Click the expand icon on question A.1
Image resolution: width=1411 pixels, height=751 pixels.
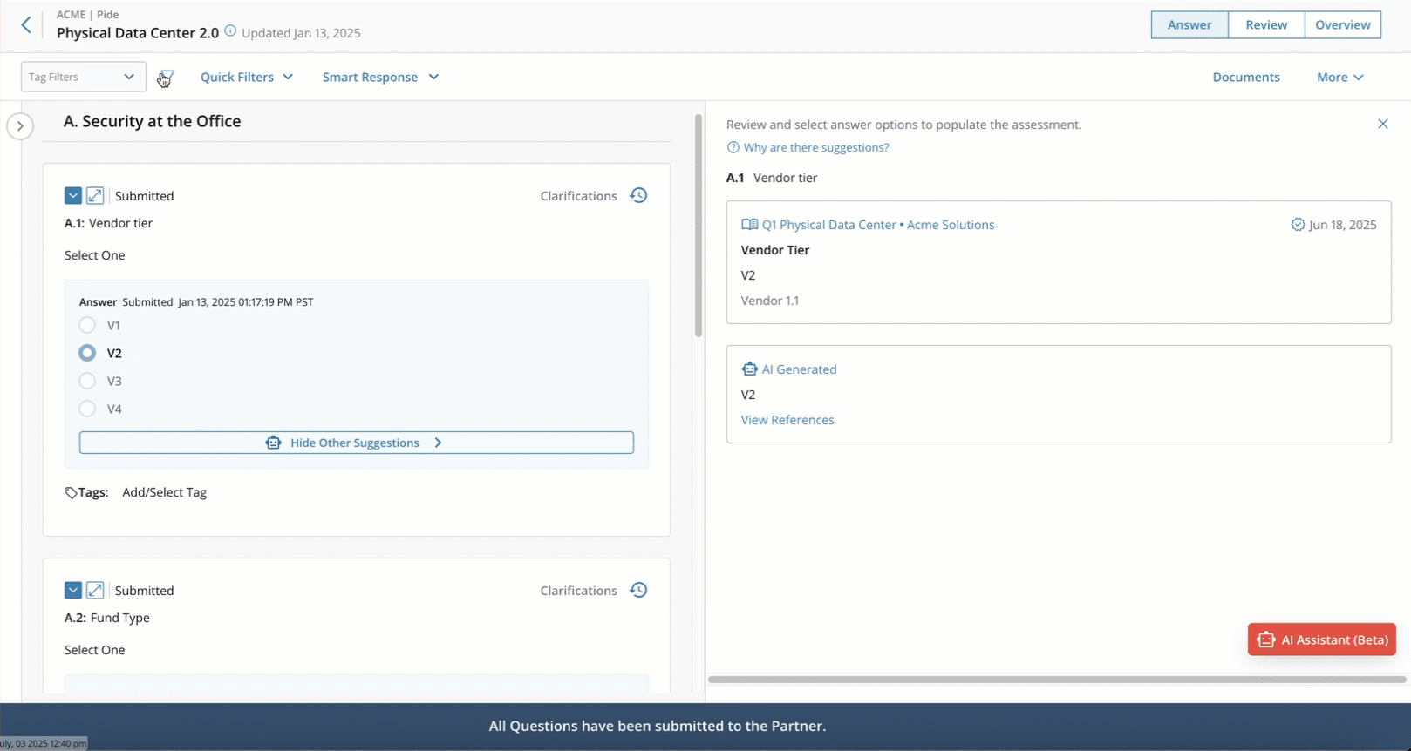(x=95, y=195)
